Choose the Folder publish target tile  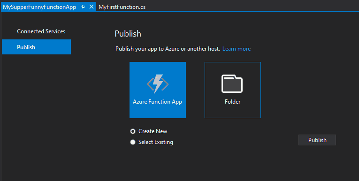(233, 90)
